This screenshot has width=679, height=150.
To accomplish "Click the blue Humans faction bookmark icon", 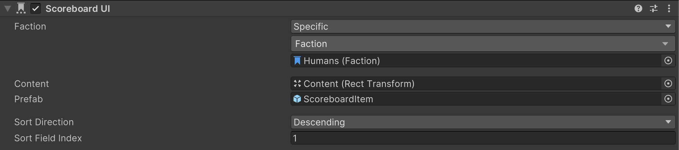I will coord(297,61).
